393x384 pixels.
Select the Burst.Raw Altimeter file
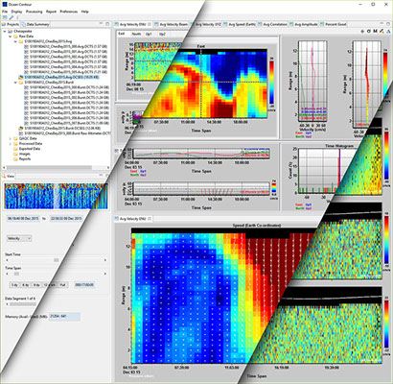click(65, 133)
